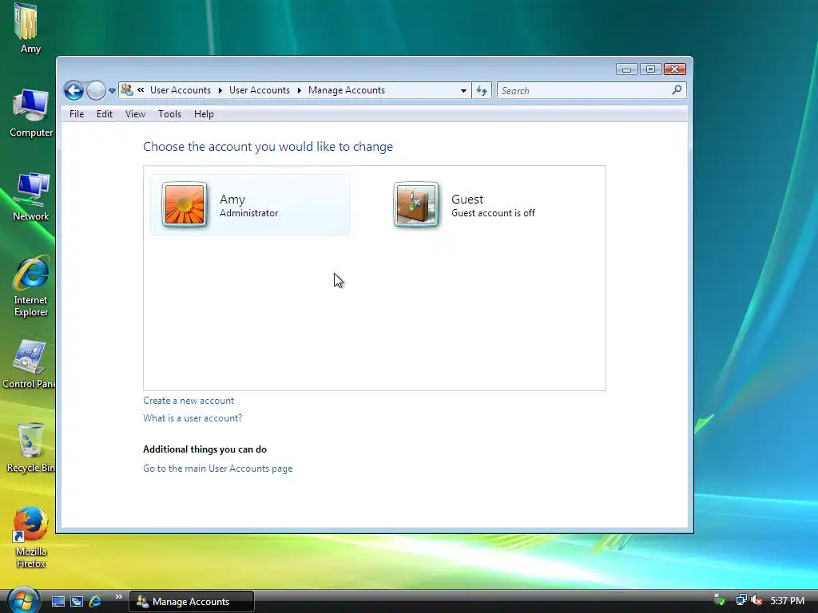Open the Help menu

204,114
